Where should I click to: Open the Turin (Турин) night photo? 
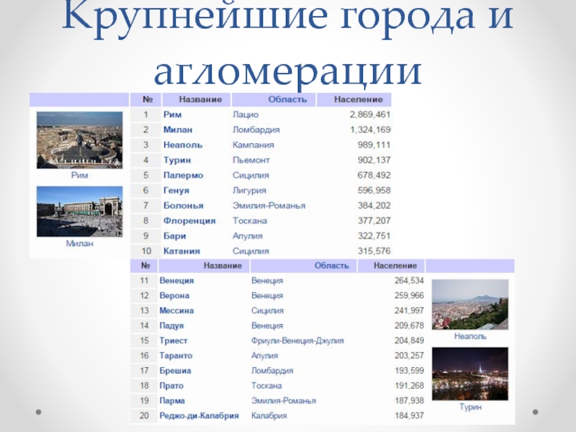[x=469, y=374]
